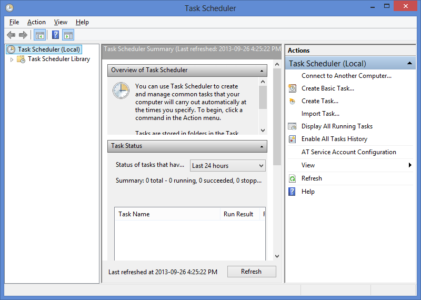Open the View menu in the menu bar
This screenshot has height=300, width=421.
61,22
